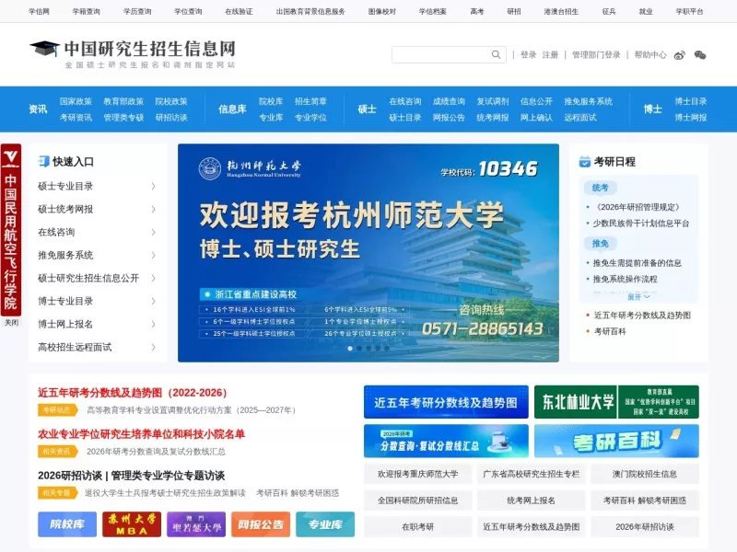Open 在线验证 in top bar
The width and height of the screenshot is (737, 552).
pos(239,11)
